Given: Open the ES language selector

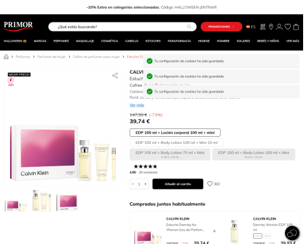Looking at the screenshot, I should tap(250, 27).
